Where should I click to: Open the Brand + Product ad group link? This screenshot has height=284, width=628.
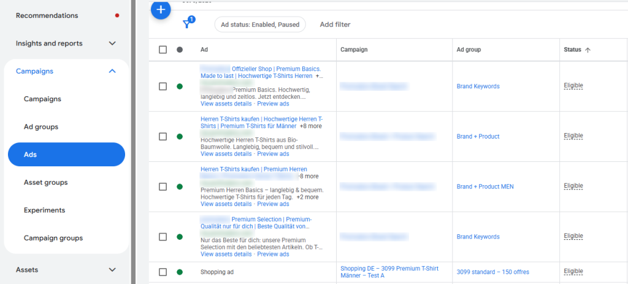click(478, 137)
